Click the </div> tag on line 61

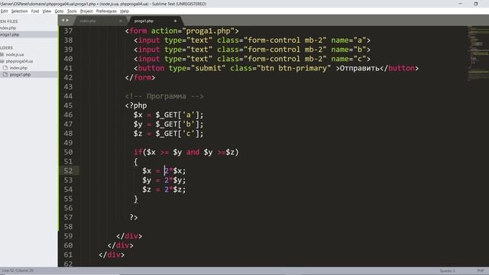tap(112, 254)
